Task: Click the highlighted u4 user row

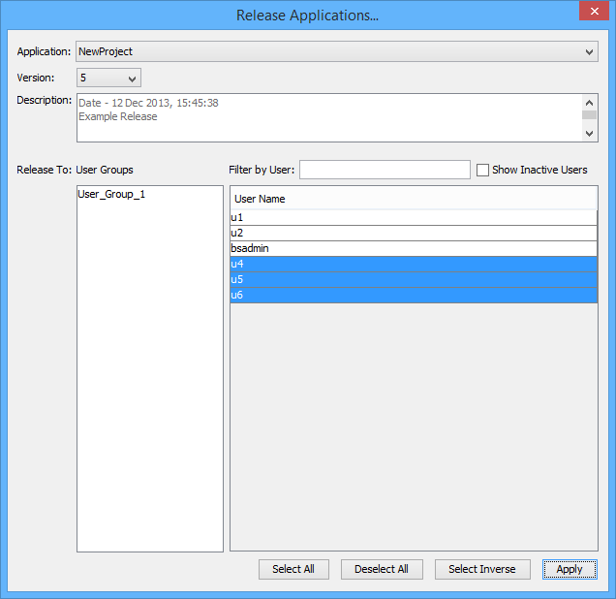Action: 414,265
